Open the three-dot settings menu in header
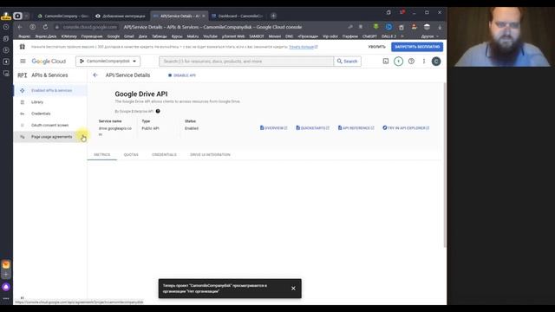The image size is (555, 312). [424, 62]
